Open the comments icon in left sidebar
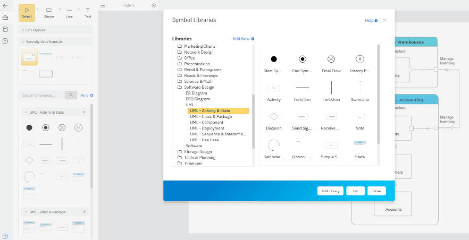469x240 pixels. pyautogui.click(x=5, y=41)
